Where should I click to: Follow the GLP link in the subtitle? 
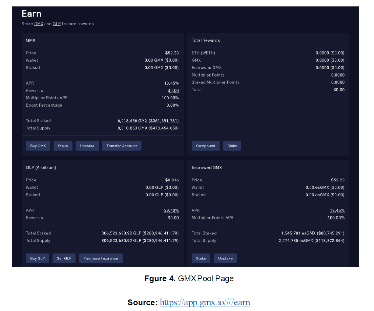coord(57,24)
